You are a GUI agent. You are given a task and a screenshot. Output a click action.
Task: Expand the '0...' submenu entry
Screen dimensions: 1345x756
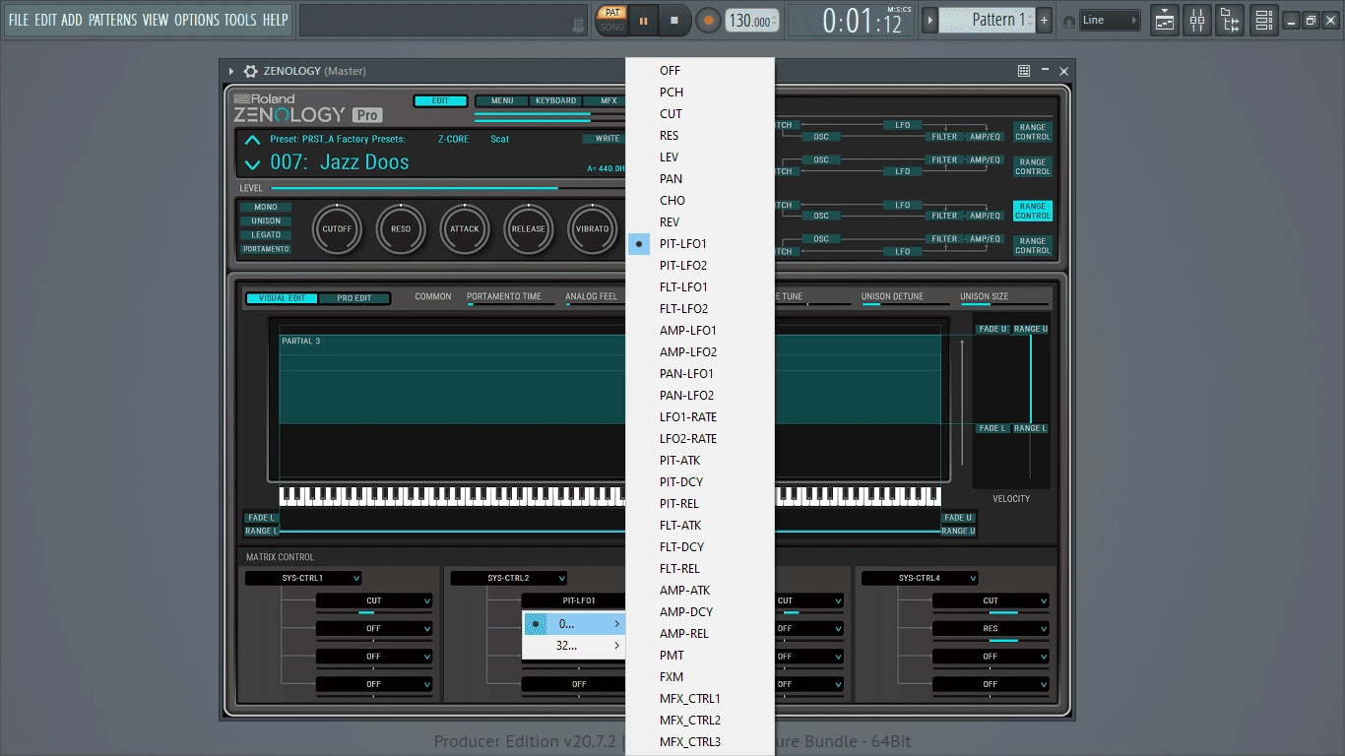(574, 624)
